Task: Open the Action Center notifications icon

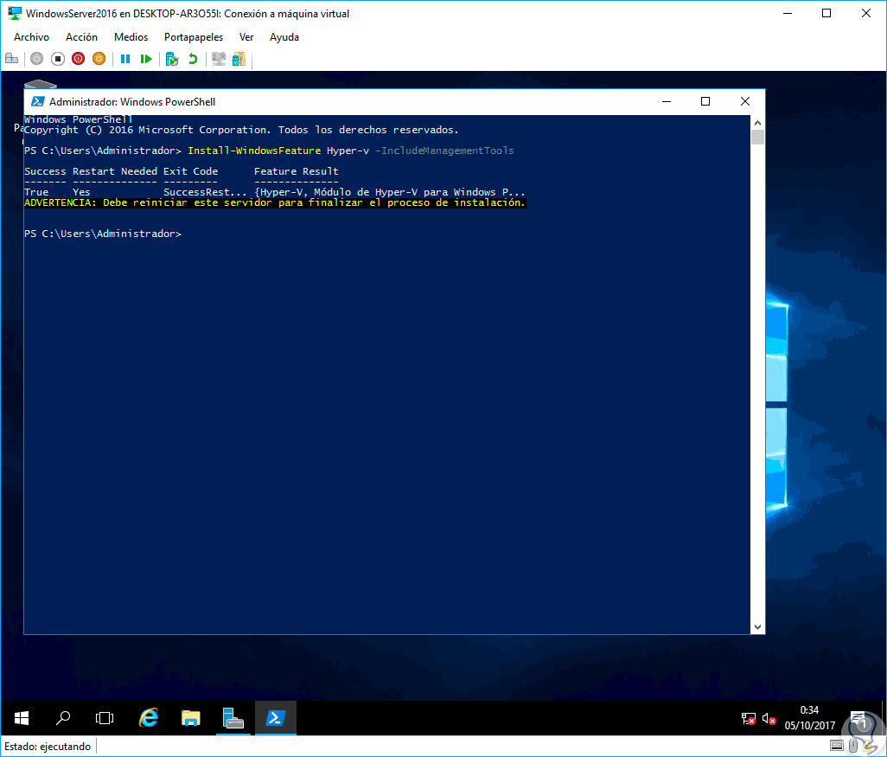Action: tap(858, 718)
